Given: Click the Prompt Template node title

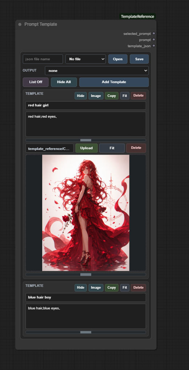Looking at the screenshot, I should point(41,24).
